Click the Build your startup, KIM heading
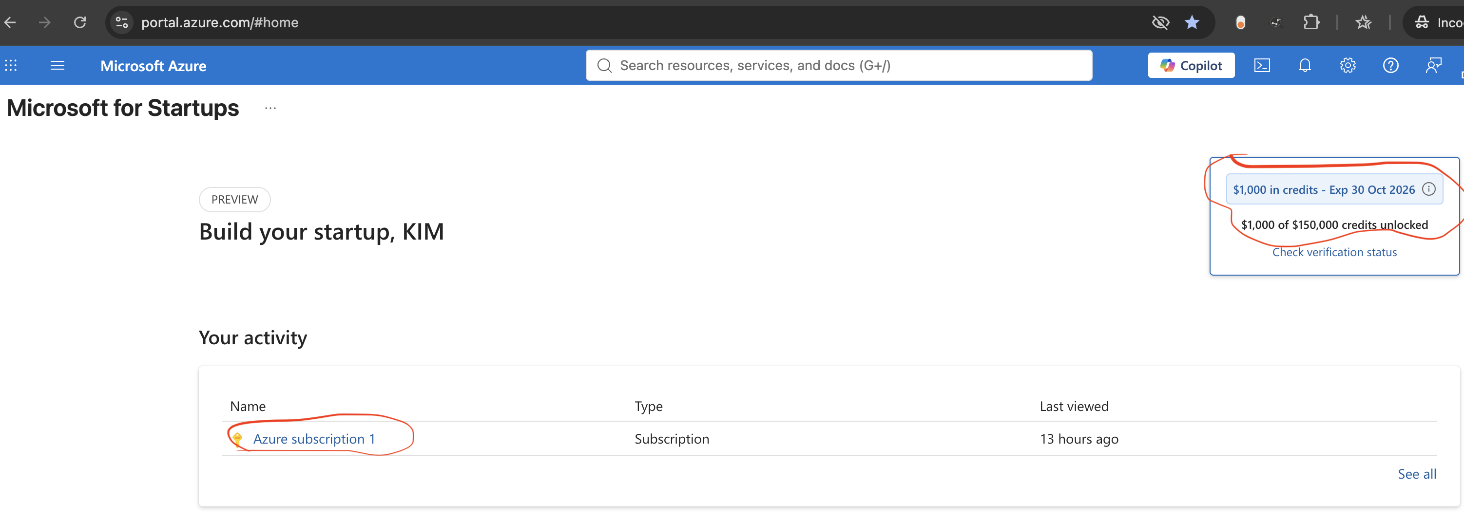 tap(321, 232)
